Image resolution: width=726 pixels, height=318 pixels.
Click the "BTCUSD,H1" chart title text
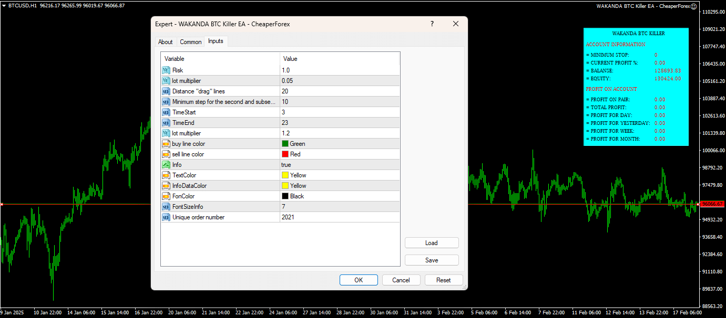pyautogui.click(x=23, y=5)
